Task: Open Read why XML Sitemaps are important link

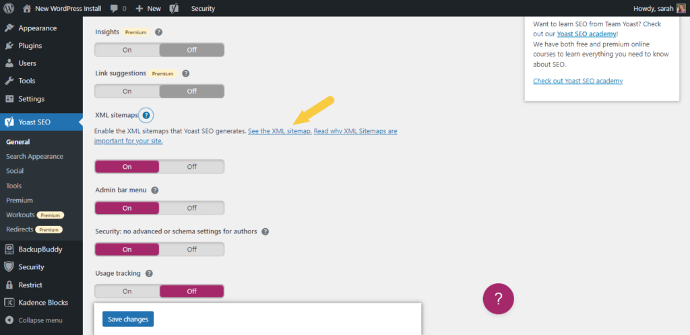Action: click(x=245, y=136)
